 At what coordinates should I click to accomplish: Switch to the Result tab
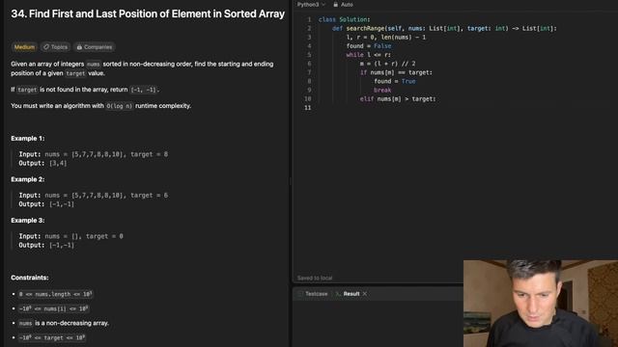point(348,294)
